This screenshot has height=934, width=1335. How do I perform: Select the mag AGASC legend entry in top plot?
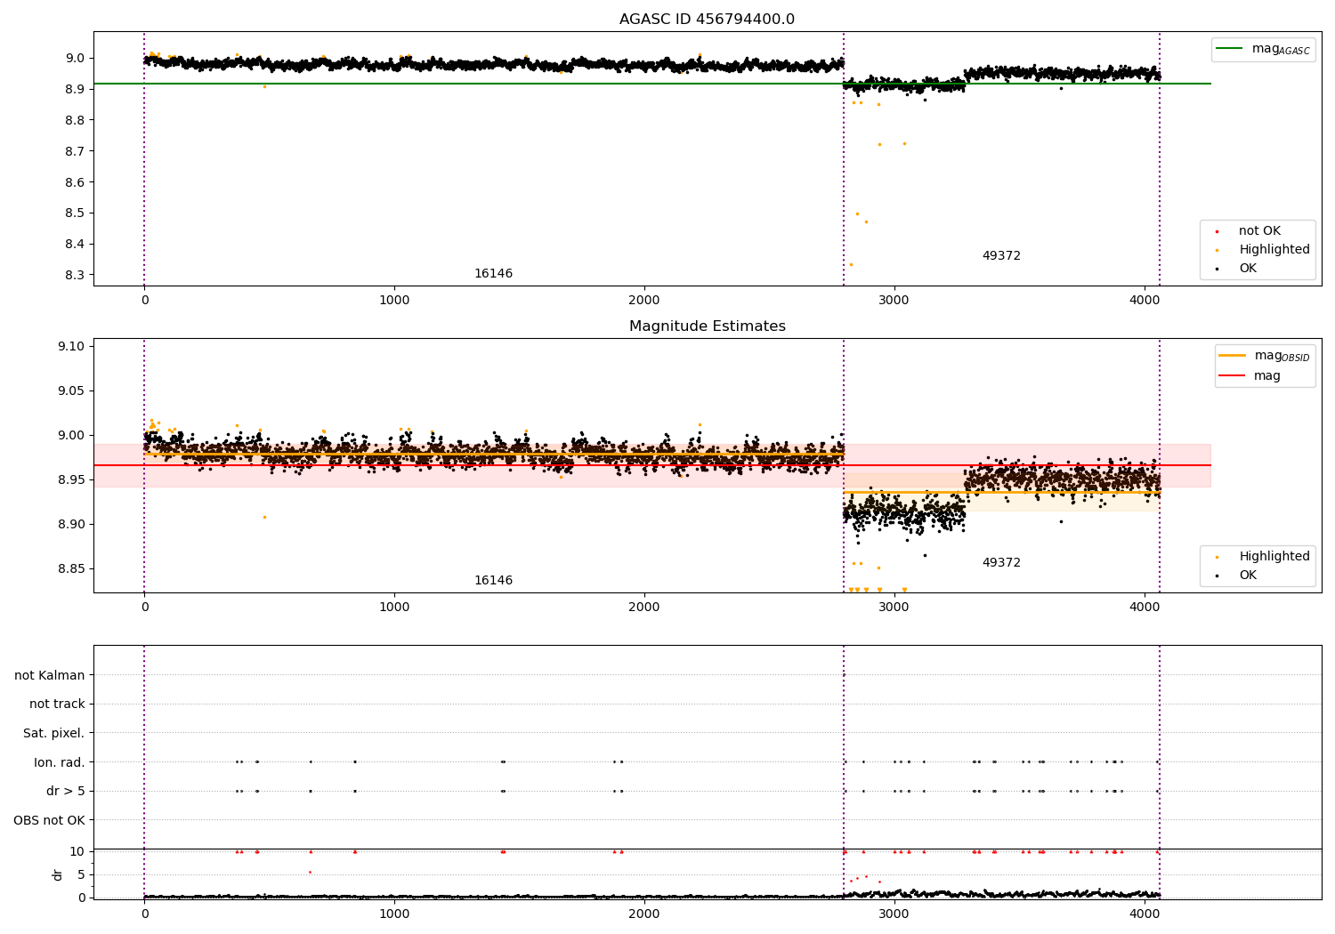[1263, 49]
